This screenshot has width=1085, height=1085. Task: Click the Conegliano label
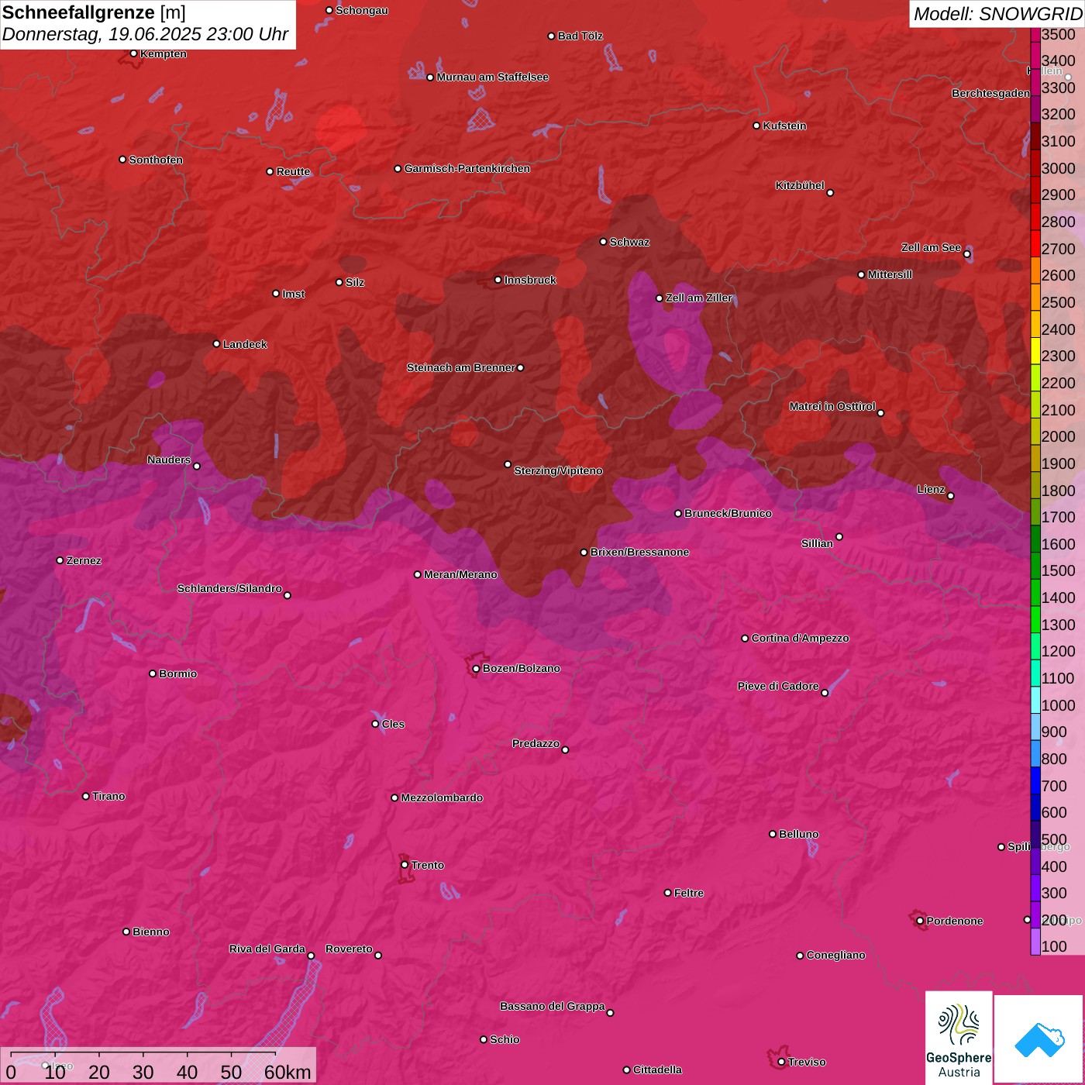pos(835,955)
